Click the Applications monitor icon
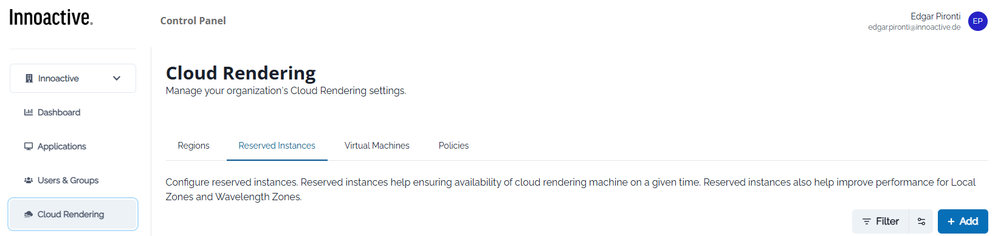998x236 pixels. (x=29, y=146)
